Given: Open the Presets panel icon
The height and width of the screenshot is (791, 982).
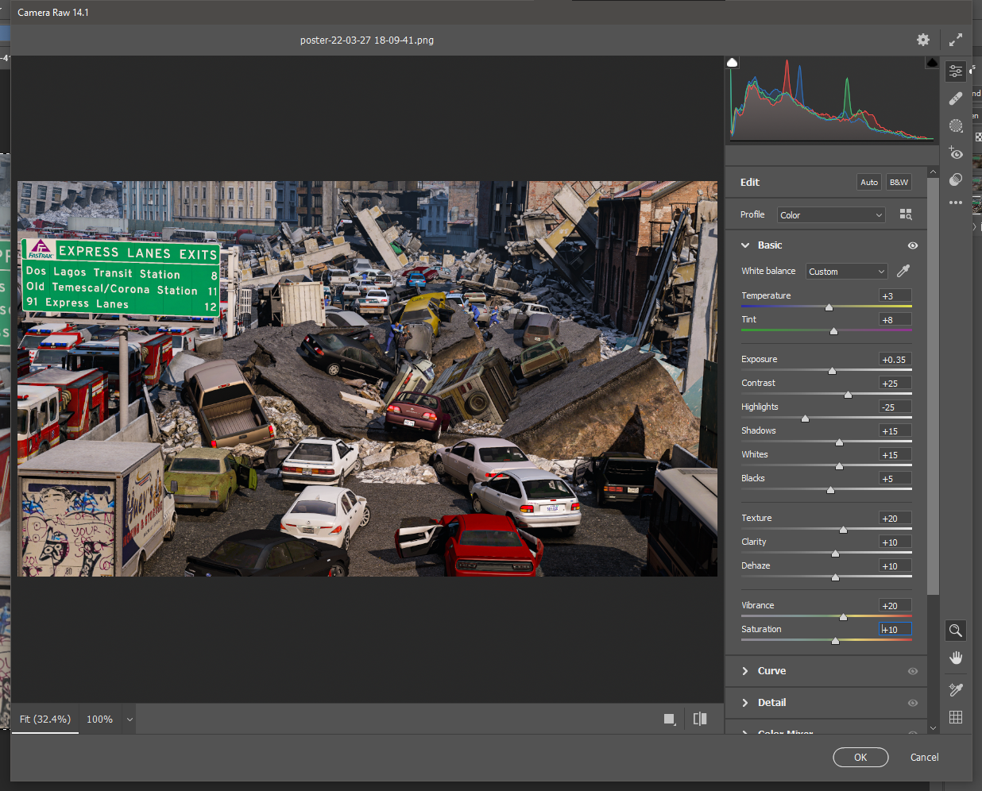Looking at the screenshot, I should point(956,179).
